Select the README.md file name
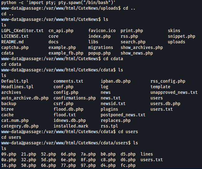Viewport: 202px width, 169px height. click(12, 42)
